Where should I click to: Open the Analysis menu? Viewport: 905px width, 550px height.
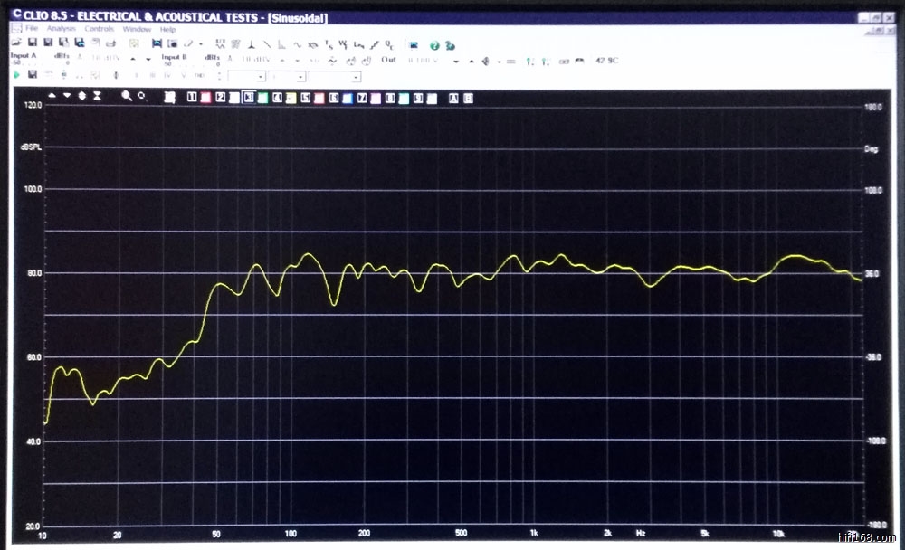coord(62,29)
